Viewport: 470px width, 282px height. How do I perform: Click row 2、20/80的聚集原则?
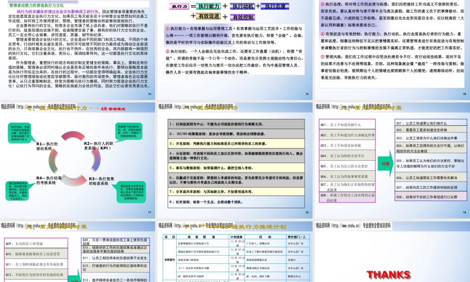click(236, 133)
